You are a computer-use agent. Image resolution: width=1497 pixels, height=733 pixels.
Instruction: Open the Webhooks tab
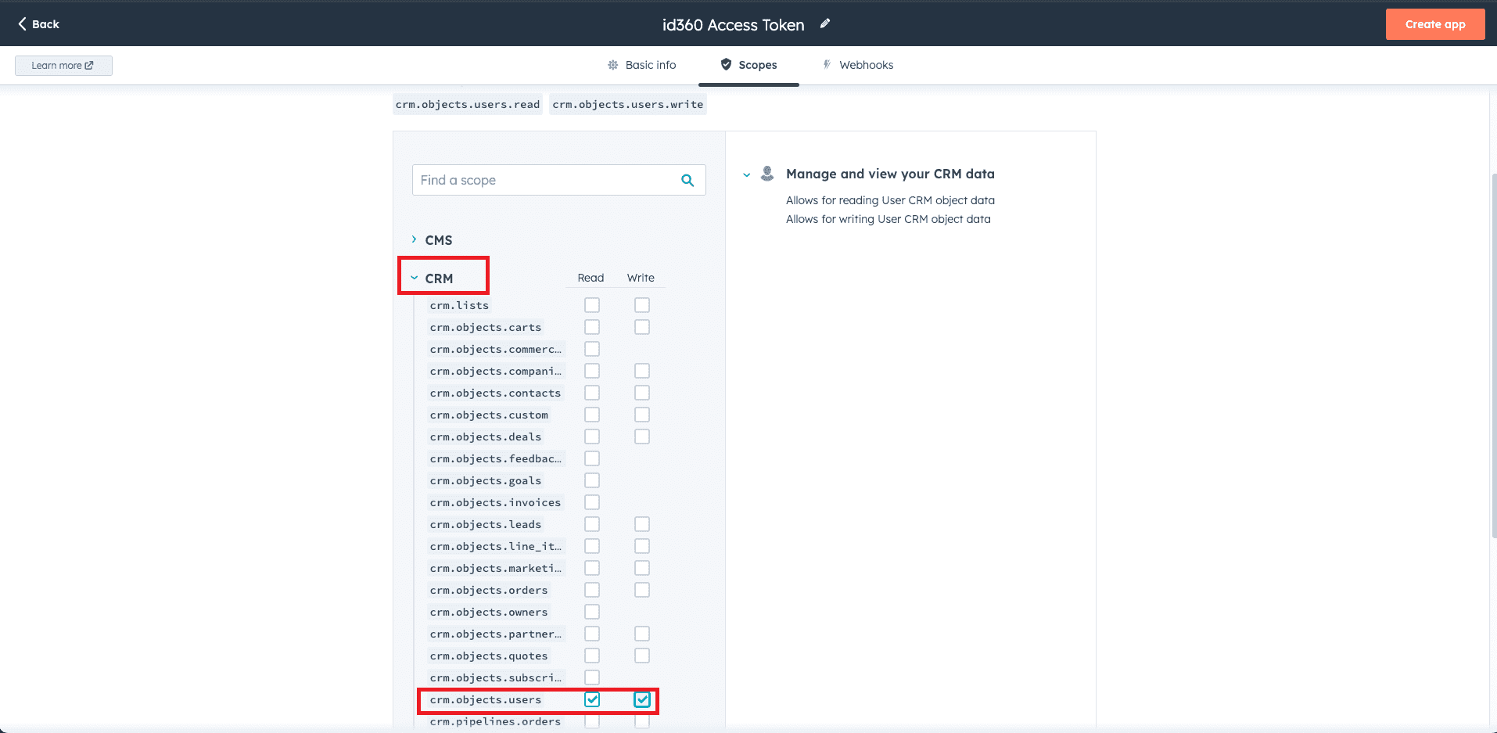[857, 65]
